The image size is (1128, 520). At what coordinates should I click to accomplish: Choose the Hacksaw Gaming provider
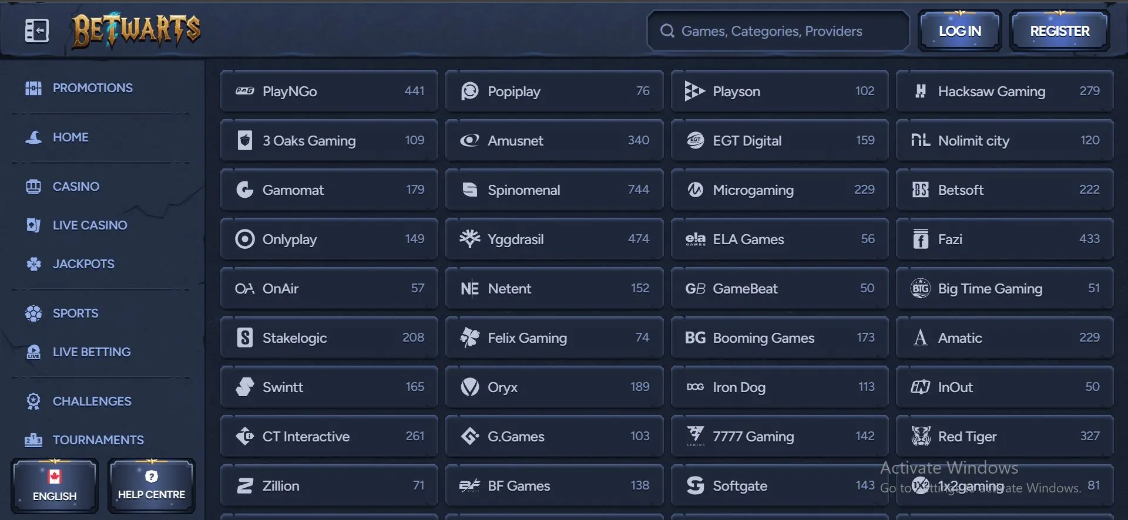(x=1005, y=92)
